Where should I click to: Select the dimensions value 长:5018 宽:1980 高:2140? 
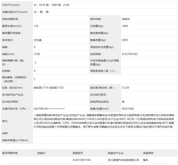[51, 5]
